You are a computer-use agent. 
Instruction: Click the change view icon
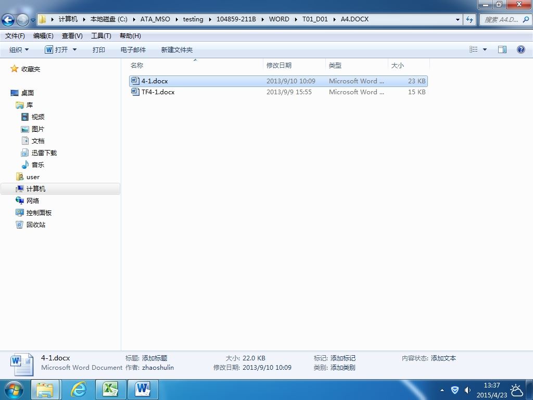pos(474,49)
